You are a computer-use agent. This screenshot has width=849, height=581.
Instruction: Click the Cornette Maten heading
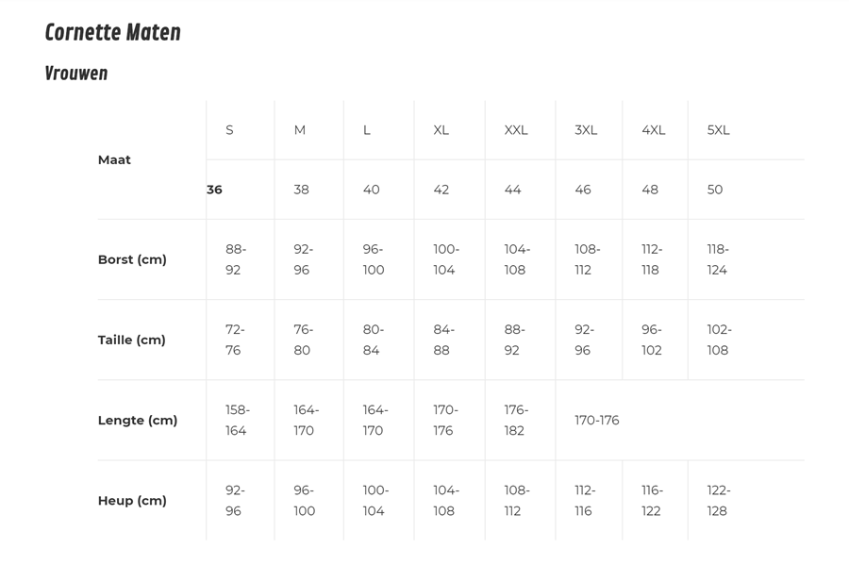[112, 33]
